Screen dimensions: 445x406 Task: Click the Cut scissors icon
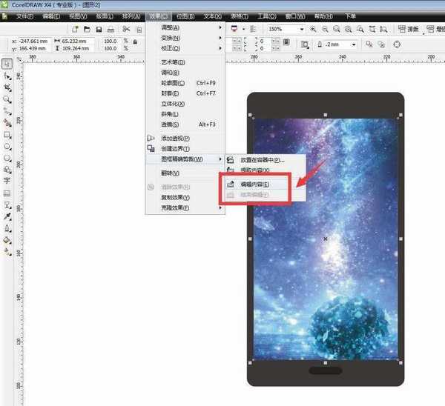pos(126,29)
